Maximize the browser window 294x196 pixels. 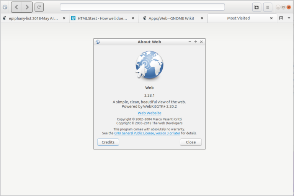coord(284,7)
